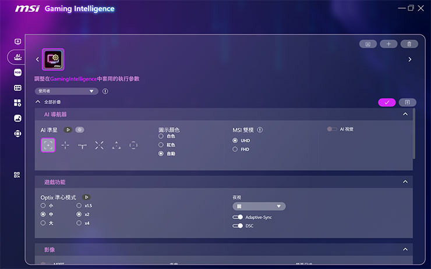Select x1.5 zoom radio
The image size is (431, 269).
tap(79, 206)
